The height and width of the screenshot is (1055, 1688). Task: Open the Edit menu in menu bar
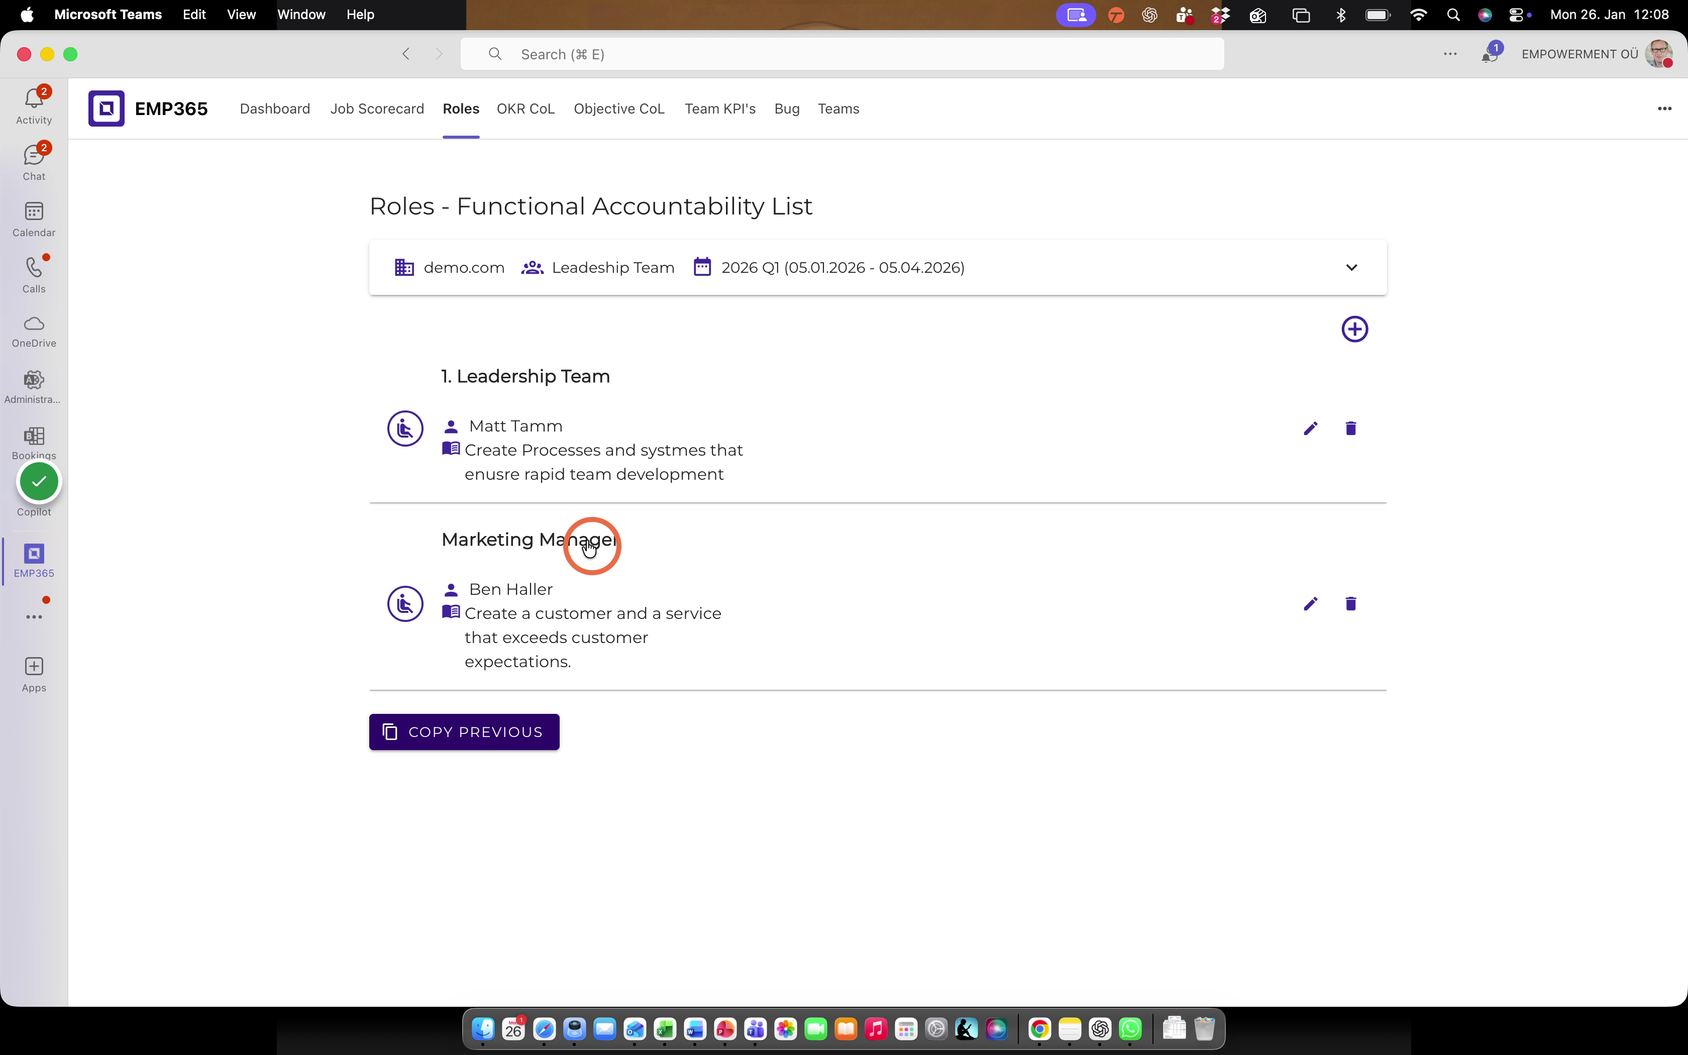pos(194,14)
